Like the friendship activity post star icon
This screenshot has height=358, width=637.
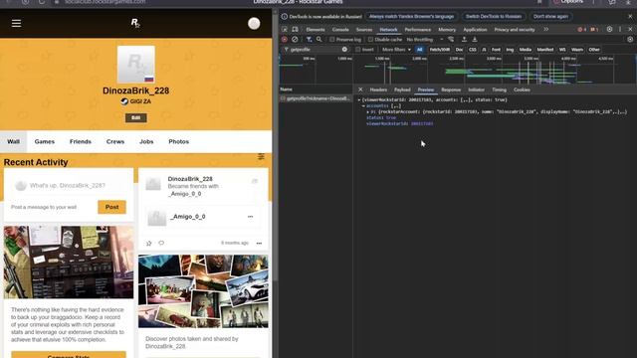[149, 243]
